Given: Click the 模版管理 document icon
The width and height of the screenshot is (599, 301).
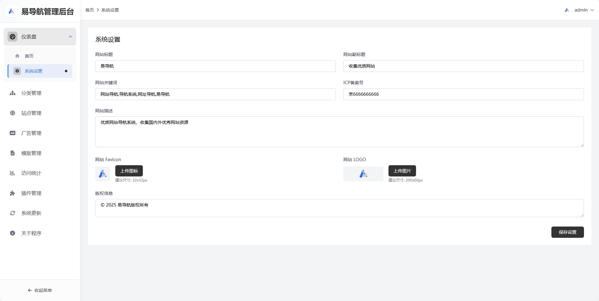Looking at the screenshot, I should 13,153.
